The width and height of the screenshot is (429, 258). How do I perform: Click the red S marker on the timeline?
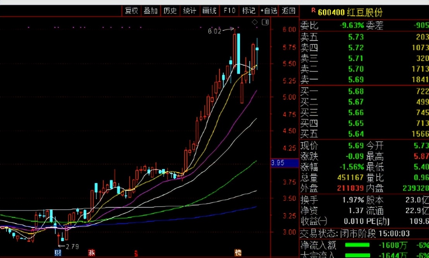coord(136,253)
